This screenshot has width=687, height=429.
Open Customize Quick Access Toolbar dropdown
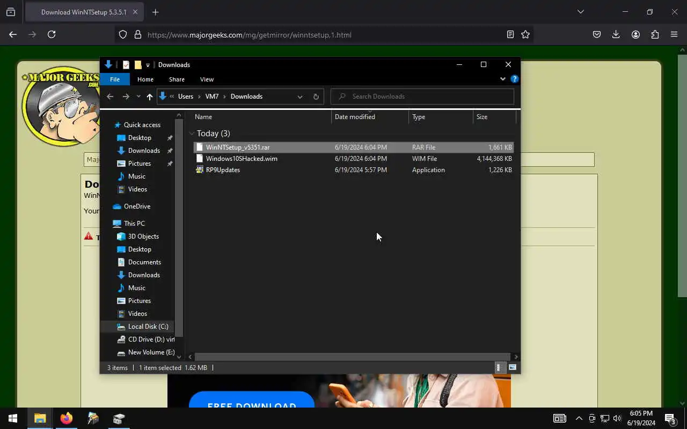148,65
